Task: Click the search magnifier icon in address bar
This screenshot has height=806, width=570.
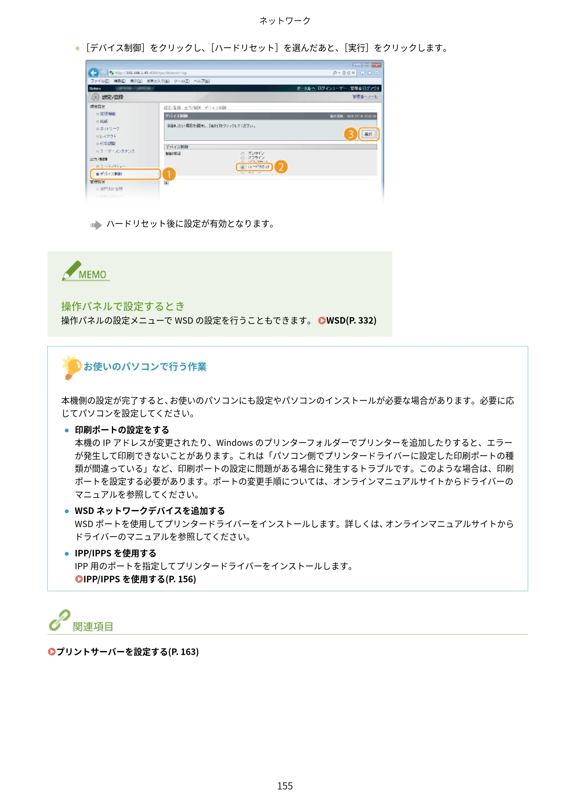Action: click(335, 73)
